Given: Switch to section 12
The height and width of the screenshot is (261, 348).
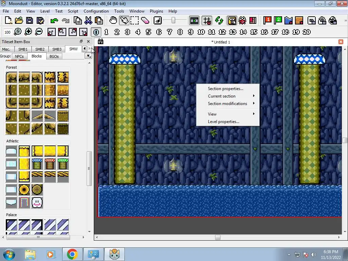Looking at the screenshot, I should point(222,32).
